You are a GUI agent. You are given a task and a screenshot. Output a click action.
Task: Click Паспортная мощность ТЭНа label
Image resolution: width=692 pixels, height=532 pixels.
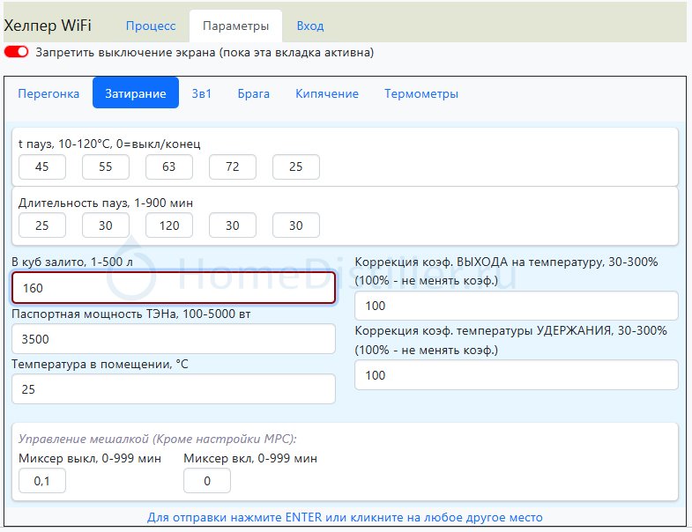click(x=131, y=314)
